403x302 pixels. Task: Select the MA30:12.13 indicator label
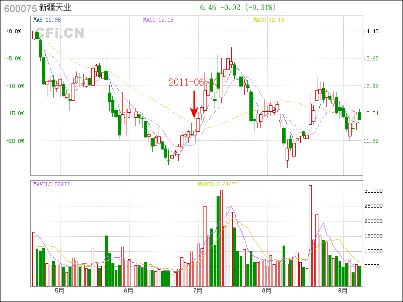point(268,20)
